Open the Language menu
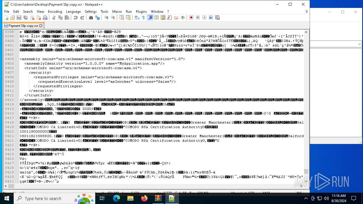 point(73,12)
